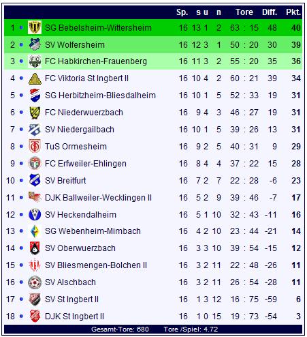Click the TuS Ormesheim red crest
Screen dimensions: 307x337
35,146
